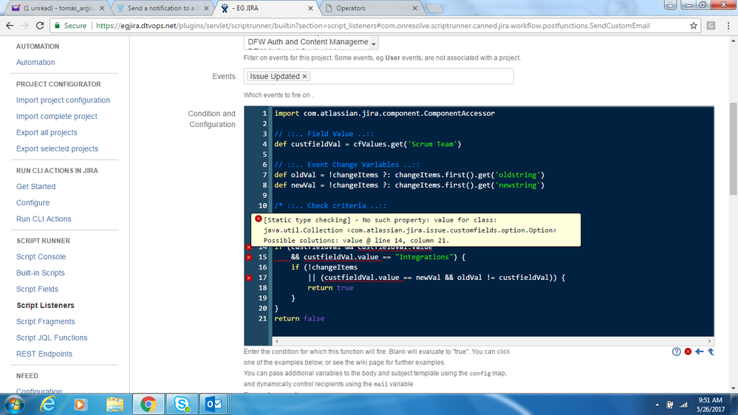This screenshot has height=415, width=738.
Task: Switch to Send a notification tab
Action: (163, 8)
